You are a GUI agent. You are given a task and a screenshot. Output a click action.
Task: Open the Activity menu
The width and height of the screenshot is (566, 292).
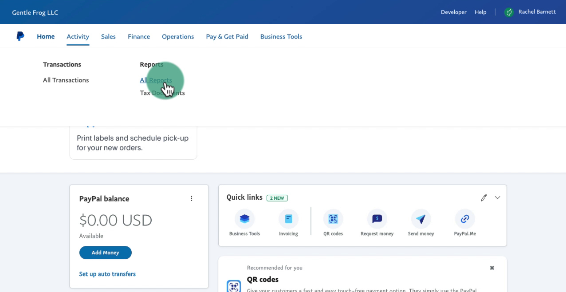pyautogui.click(x=78, y=36)
